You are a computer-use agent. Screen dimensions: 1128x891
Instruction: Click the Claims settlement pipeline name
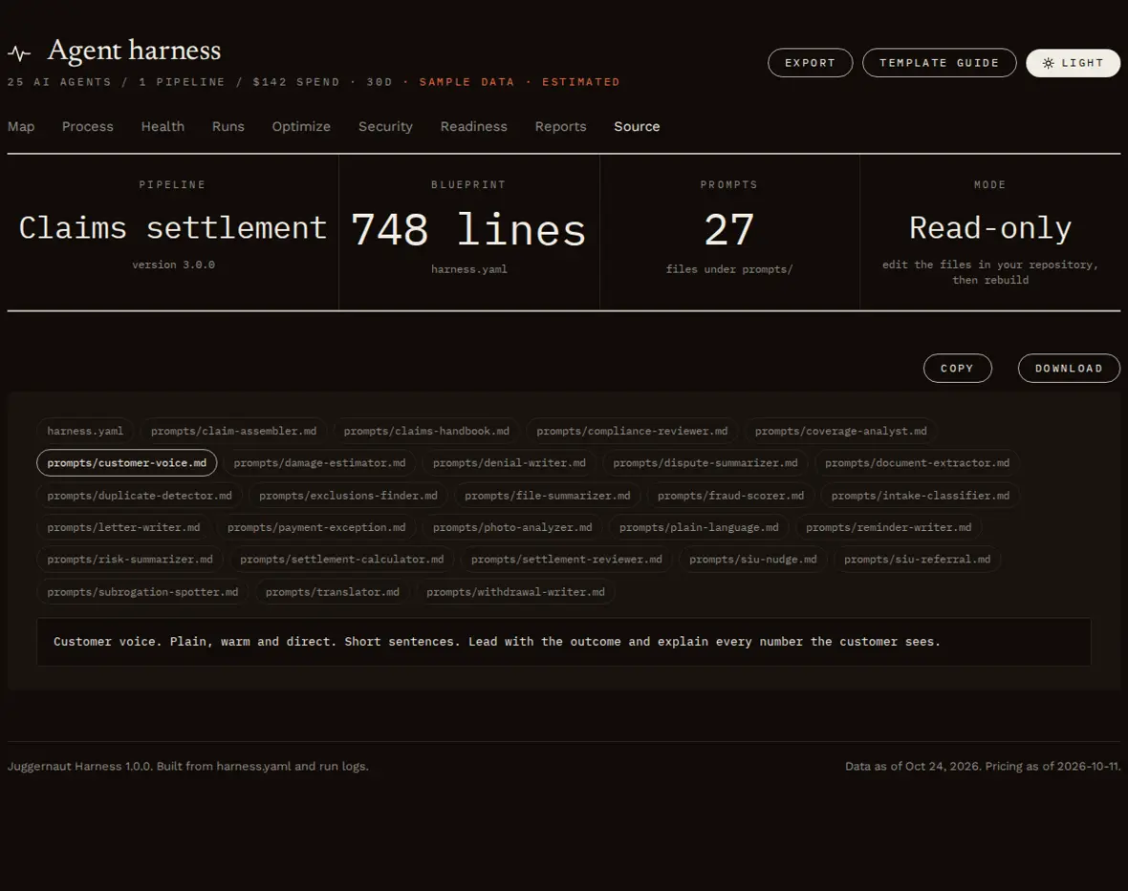tap(173, 228)
